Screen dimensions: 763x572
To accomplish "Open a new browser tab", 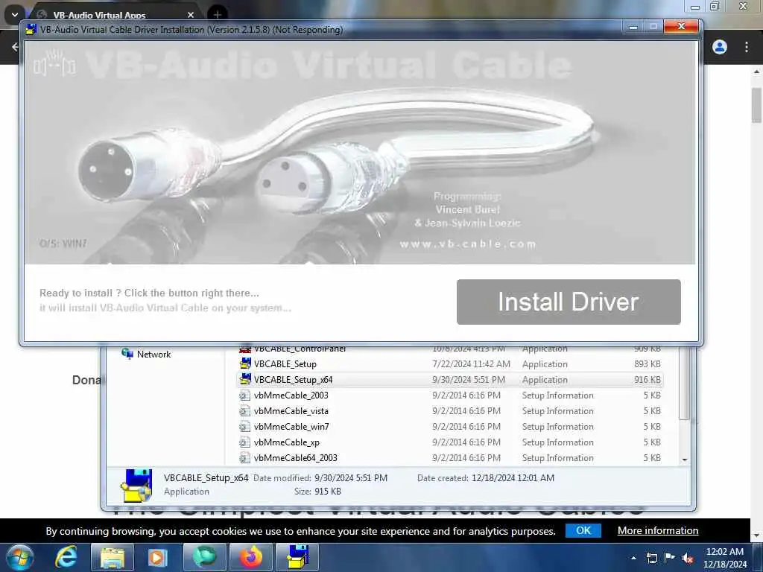I will pos(217,15).
